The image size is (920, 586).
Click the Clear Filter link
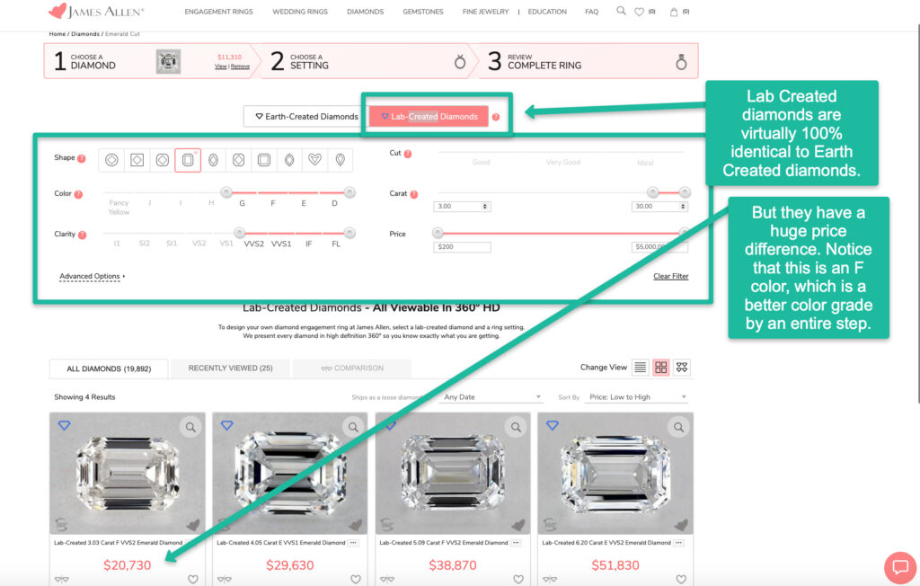click(670, 276)
